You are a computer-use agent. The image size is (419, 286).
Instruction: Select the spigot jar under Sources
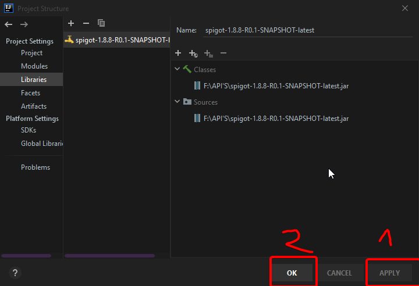point(276,119)
